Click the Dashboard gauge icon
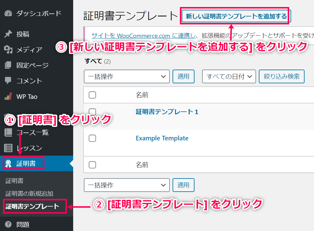This screenshot has width=314, height=231. [8, 13]
